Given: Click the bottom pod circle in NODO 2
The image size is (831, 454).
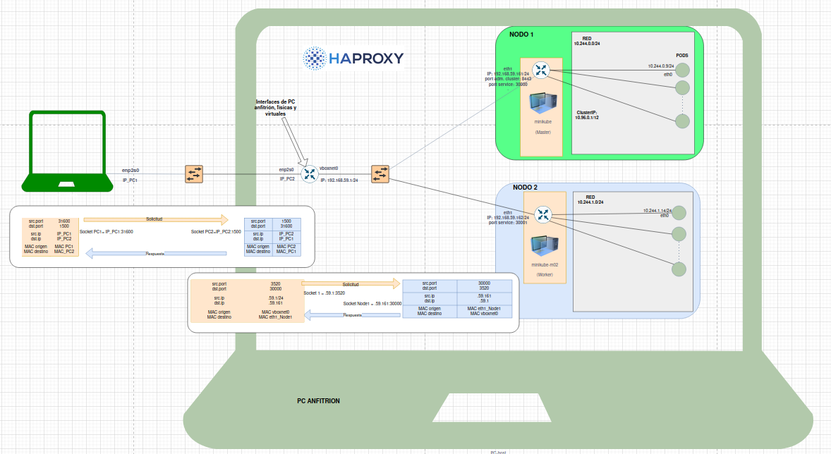Looking at the screenshot, I should coord(679,269).
